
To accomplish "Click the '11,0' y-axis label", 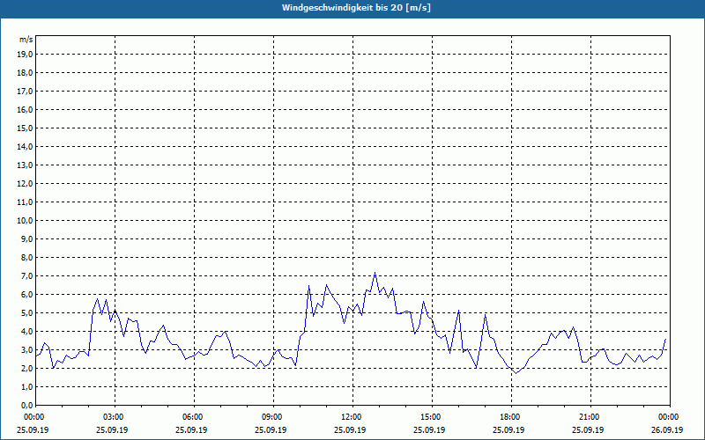I will (x=25, y=202).
